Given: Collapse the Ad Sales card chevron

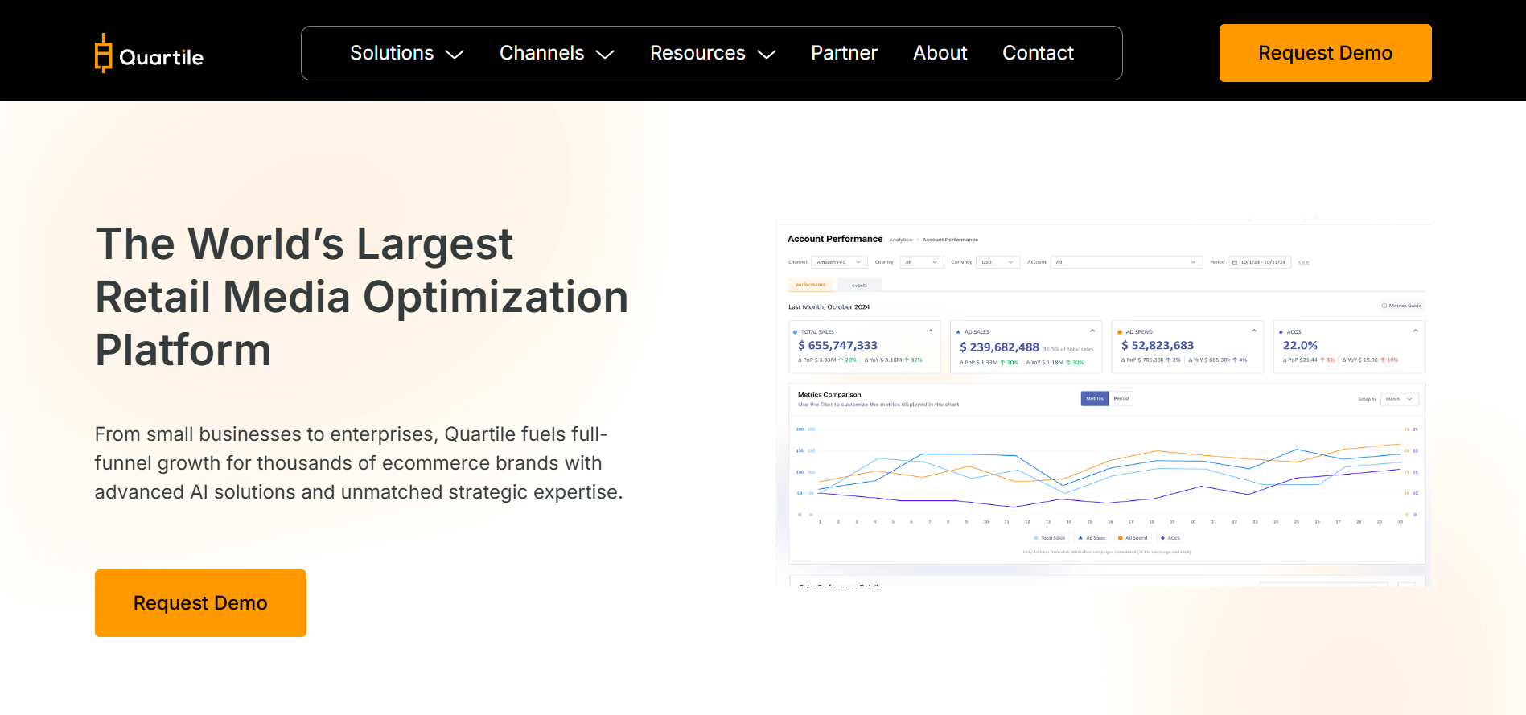Looking at the screenshot, I should coord(1092,331).
